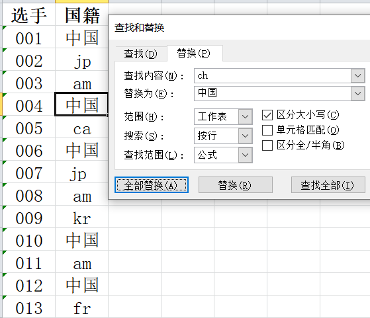Select the 选手 header cell

[28, 15]
